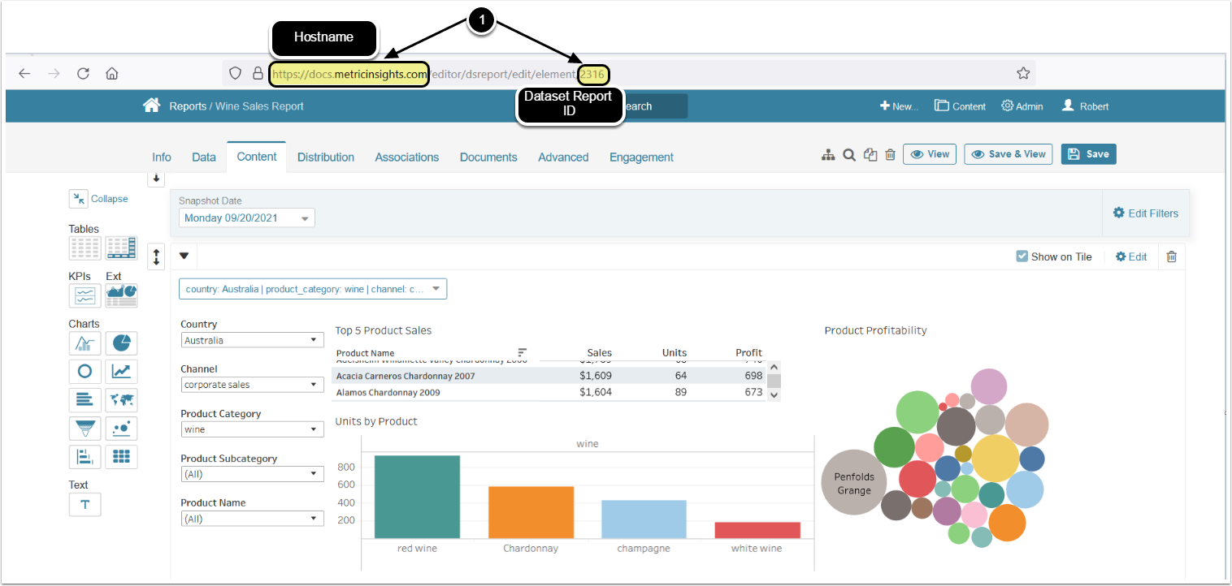
Task: Add a pie chart from Charts panel
Action: [121, 343]
